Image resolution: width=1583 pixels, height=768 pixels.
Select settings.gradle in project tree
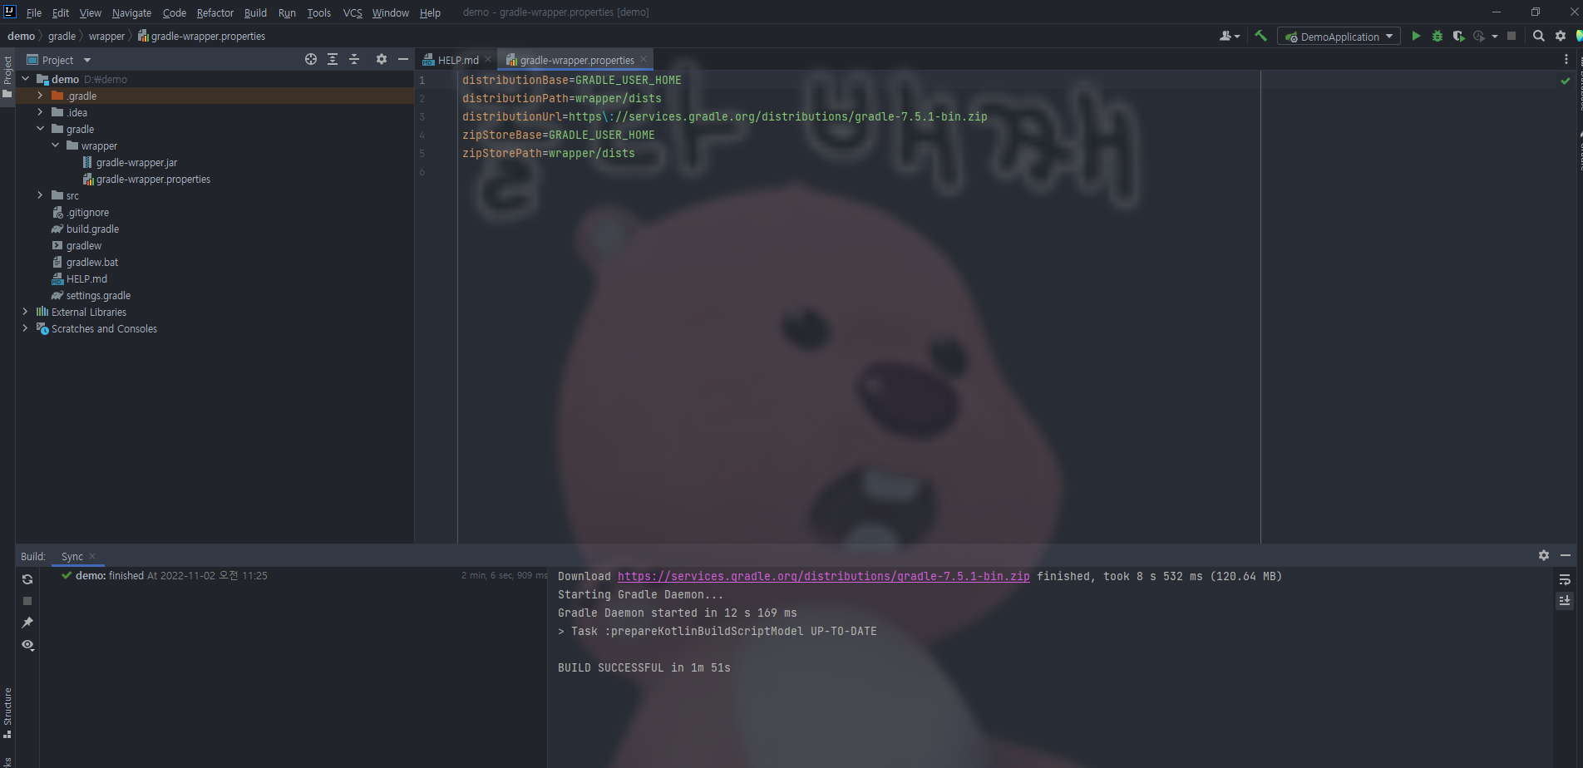pyautogui.click(x=98, y=295)
